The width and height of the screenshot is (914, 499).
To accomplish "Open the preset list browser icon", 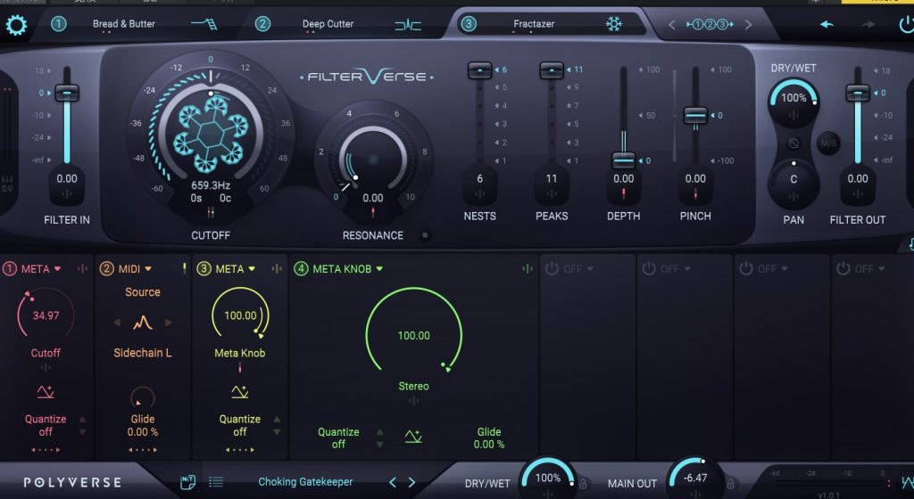I will (x=216, y=482).
